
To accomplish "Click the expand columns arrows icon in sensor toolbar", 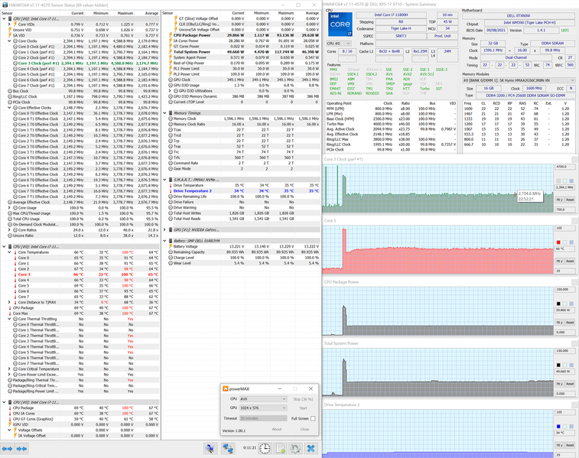I will tap(8, 448).
